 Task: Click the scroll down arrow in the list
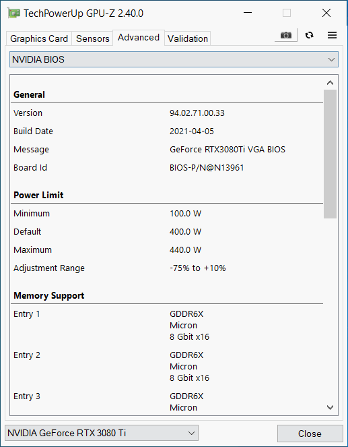tap(330, 407)
